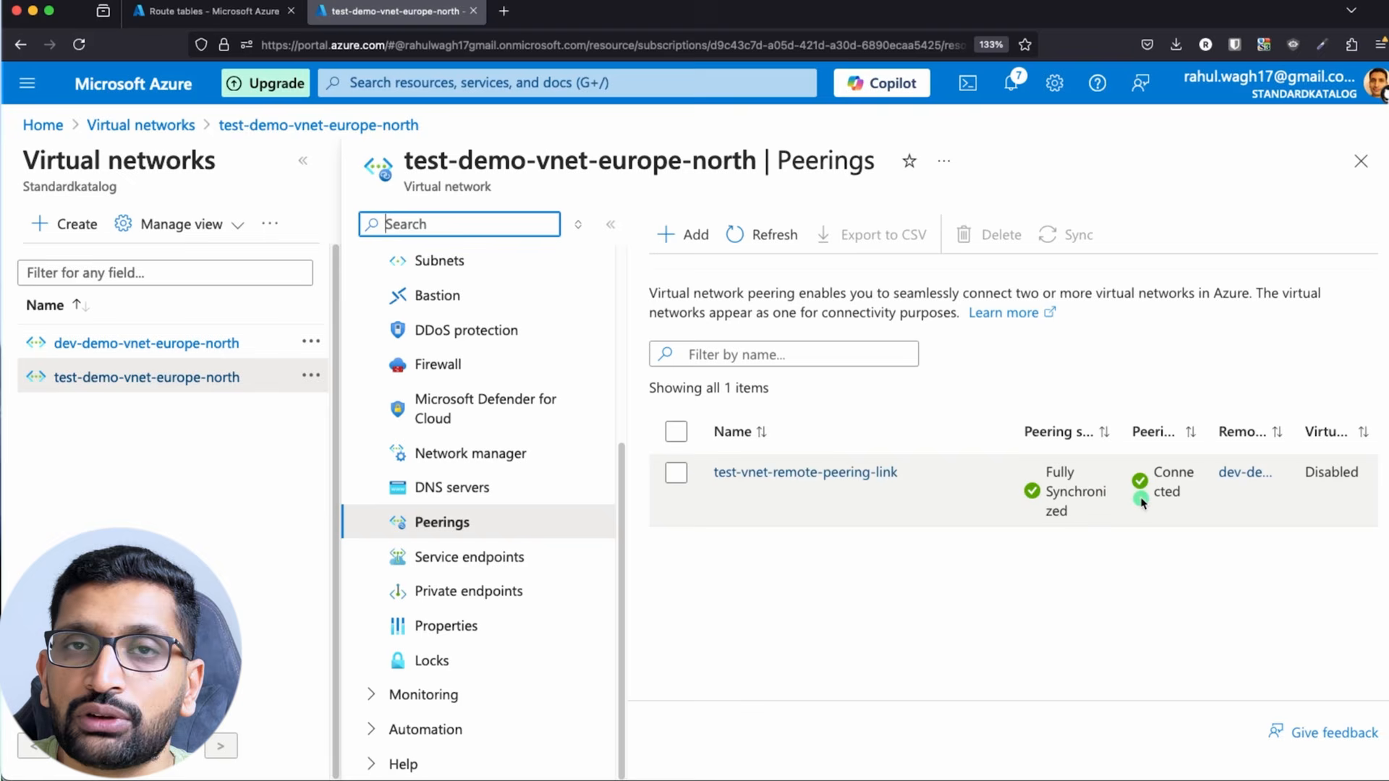Open portal settings gear
This screenshot has height=781, width=1389.
pyautogui.click(x=1054, y=83)
